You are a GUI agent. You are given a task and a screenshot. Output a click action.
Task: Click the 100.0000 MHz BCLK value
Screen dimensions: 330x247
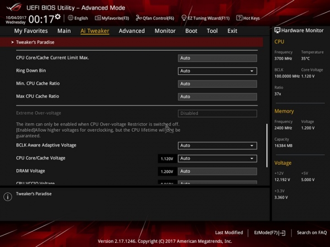287,76
